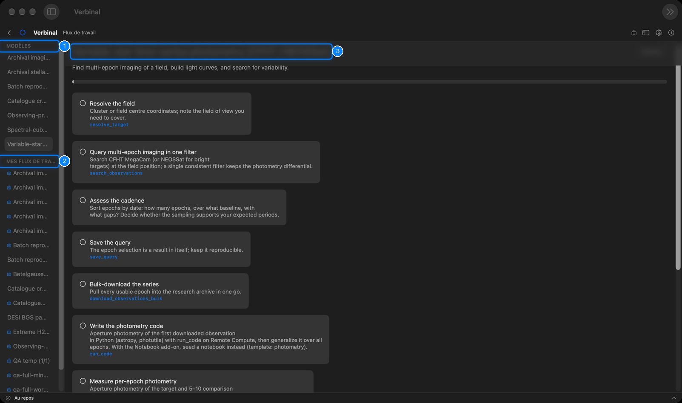Viewport: 682px width, 403px height.
Task: Mark the 'Measure per-epoch photometry' step circle
Action: pyautogui.click(x=83, y=381)
